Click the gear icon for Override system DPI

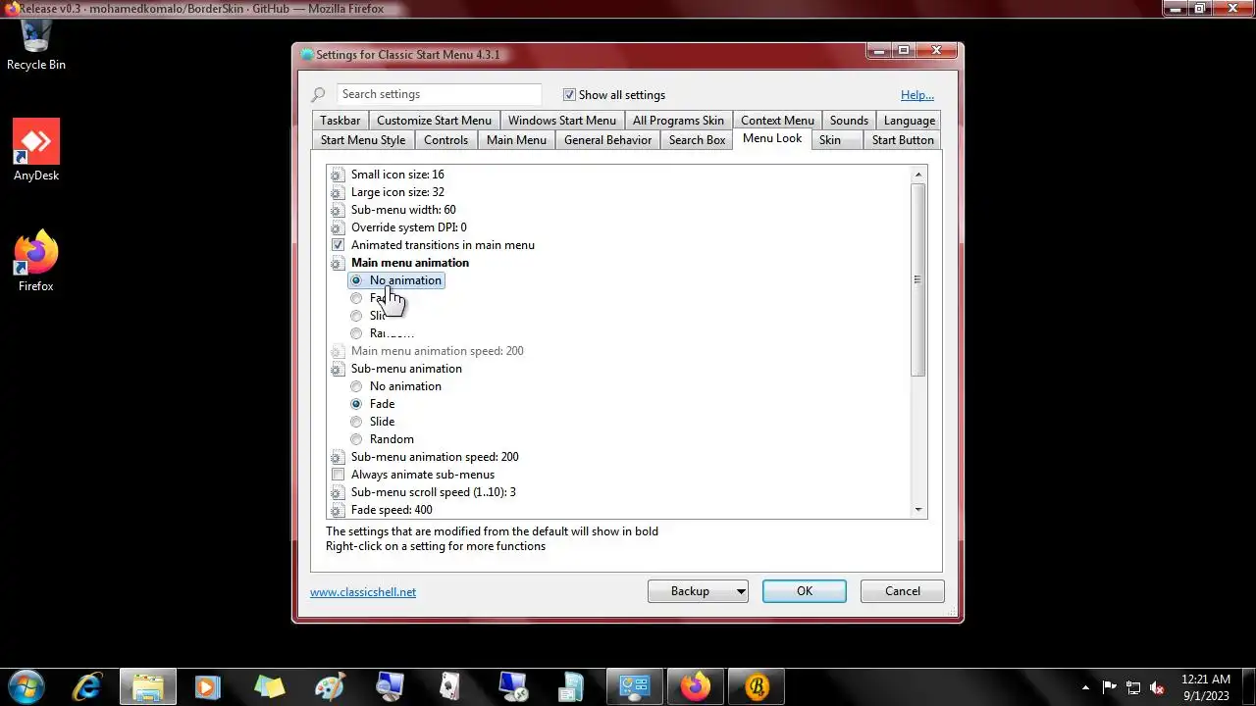point(338,227)
